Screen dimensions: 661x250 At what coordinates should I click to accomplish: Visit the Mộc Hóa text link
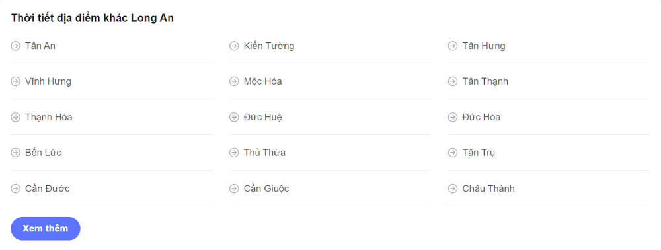click(x=262, y=82)
